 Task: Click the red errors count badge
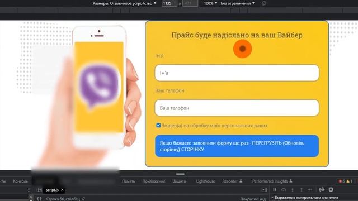[x=342, y=181]
